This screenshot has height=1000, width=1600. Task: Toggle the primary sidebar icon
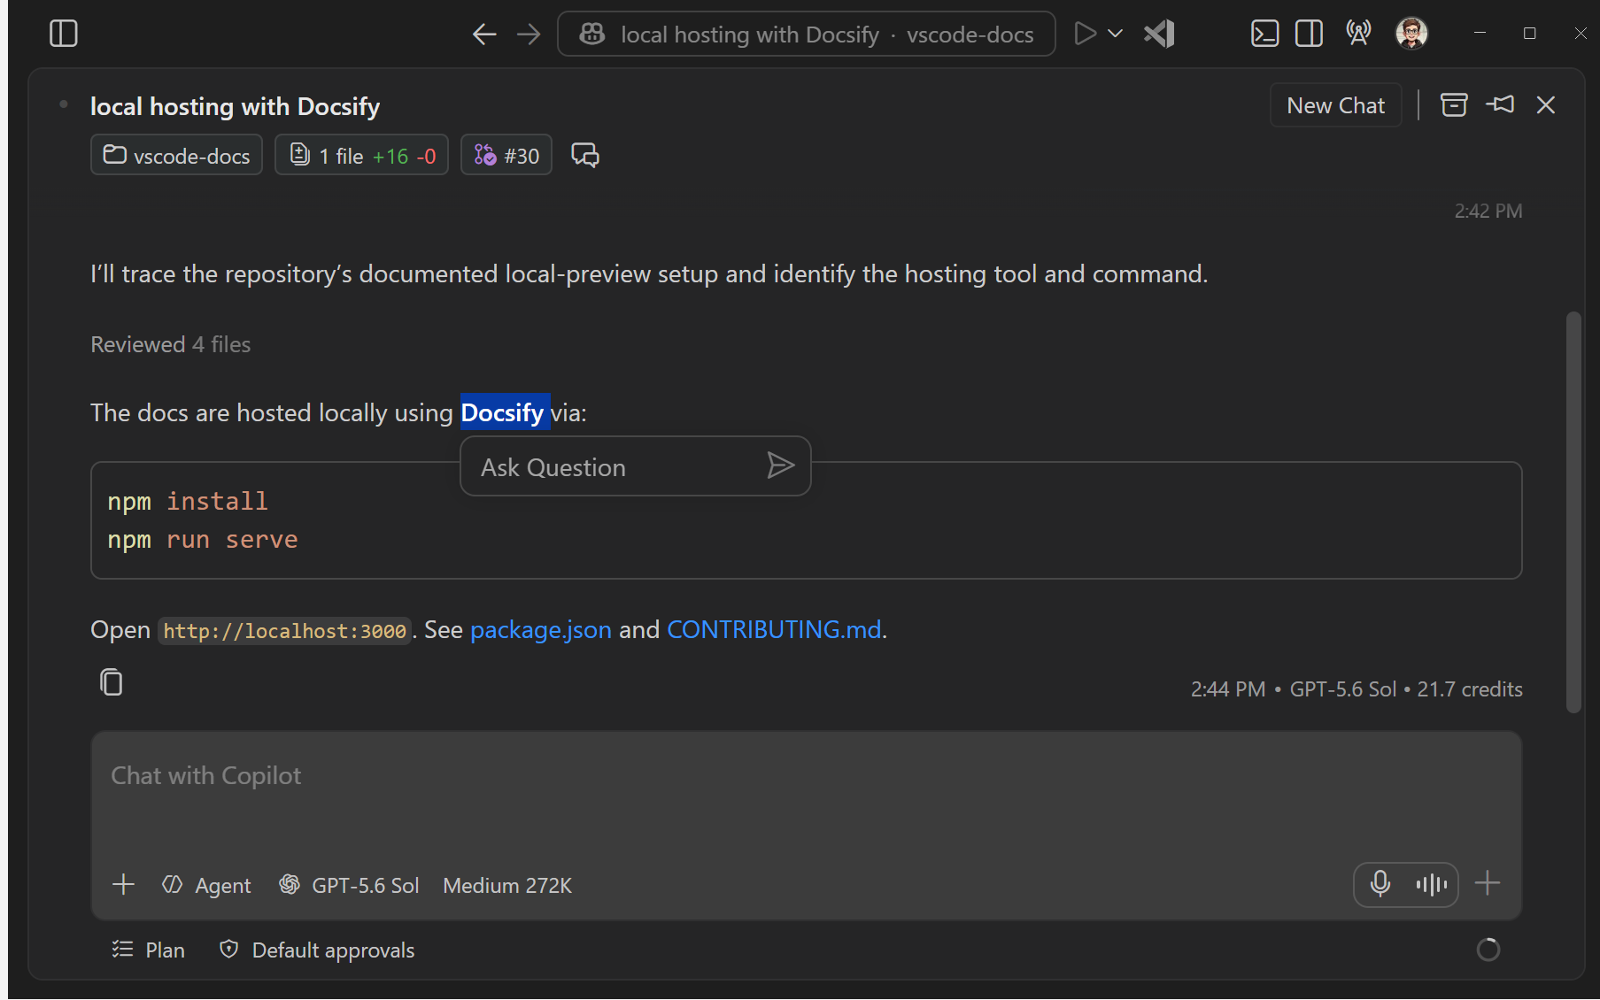pos(64,34)
